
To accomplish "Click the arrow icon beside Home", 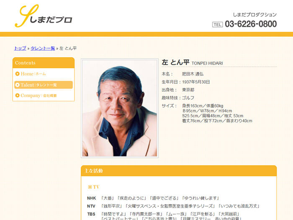I will pos(18,74).
